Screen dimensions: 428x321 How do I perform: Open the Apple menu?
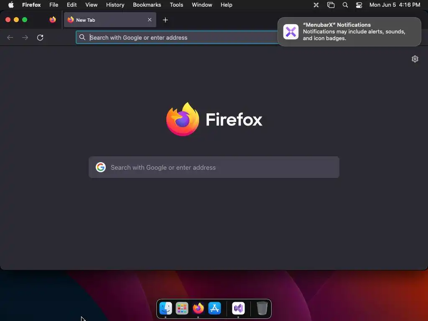coord(11,5)
